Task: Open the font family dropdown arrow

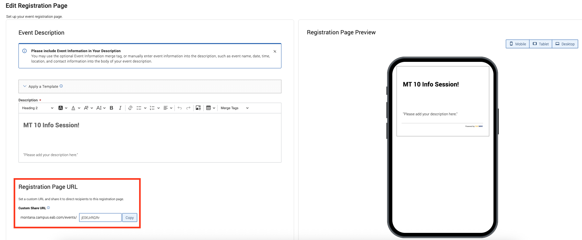Action: 92,108
